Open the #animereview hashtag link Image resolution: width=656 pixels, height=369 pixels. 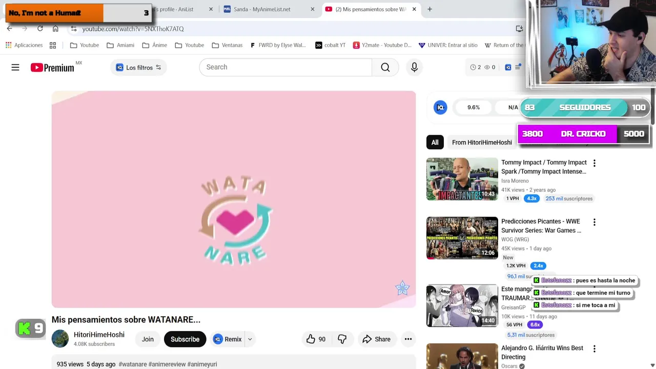[x=167, y=364]
